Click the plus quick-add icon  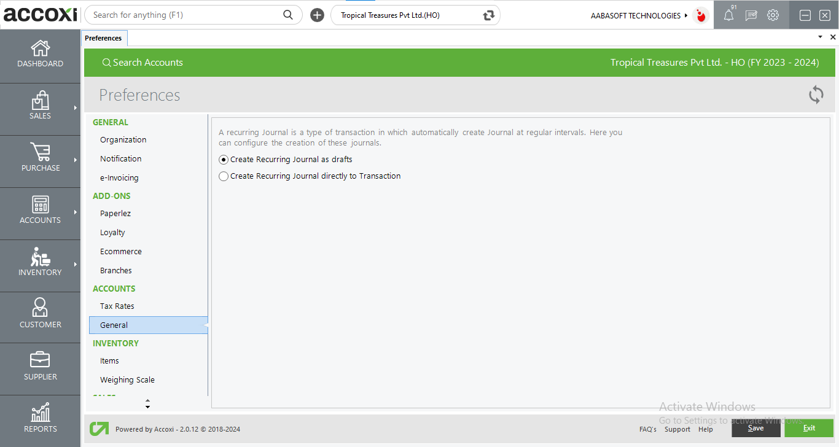point(317,15)
